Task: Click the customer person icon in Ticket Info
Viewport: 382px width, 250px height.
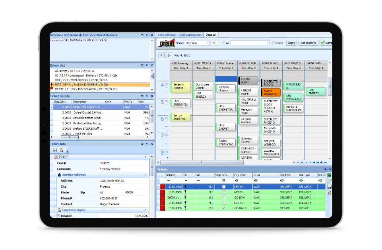Action: pos(62,150)
